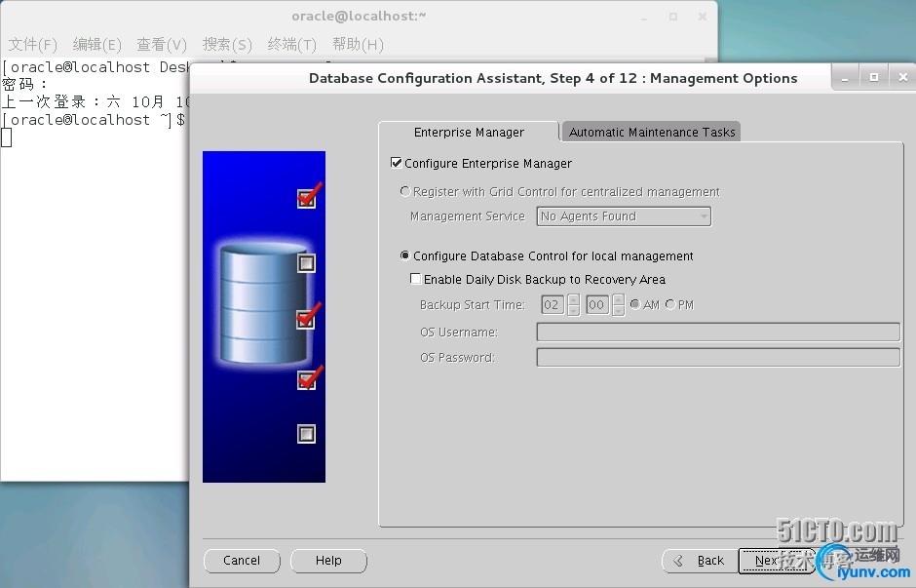Proceed with the Next button
Viewport: 916px width, 588px height.
[777, 561]
